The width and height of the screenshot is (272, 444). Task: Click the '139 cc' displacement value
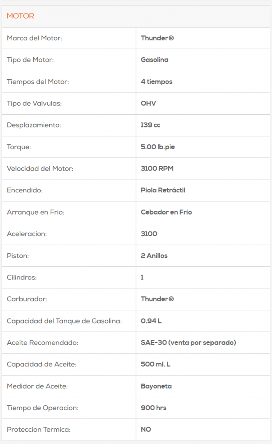(x=150, y=125)
